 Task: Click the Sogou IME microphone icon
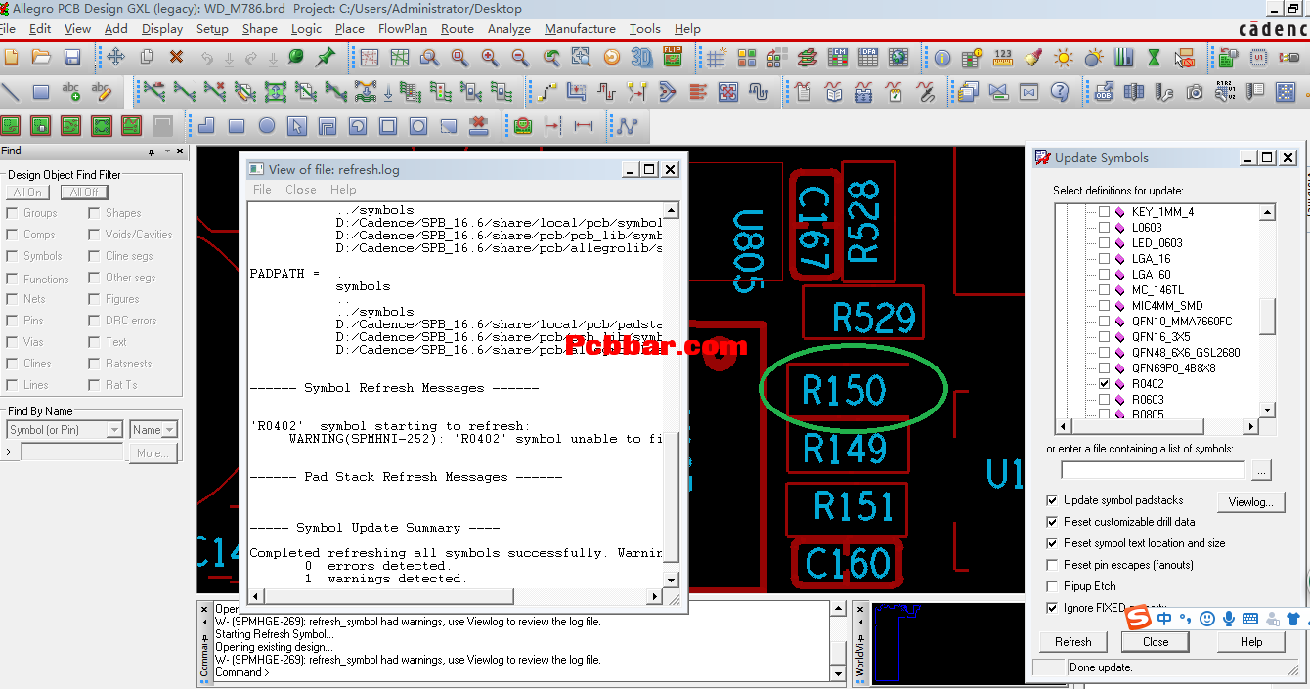tap(1229, 619)
